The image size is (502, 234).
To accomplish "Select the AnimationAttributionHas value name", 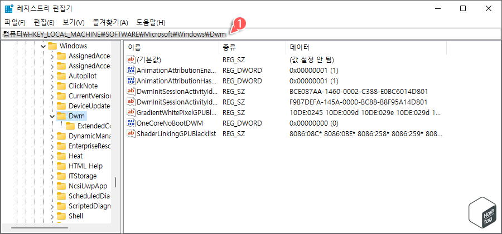I will point(177,81).
